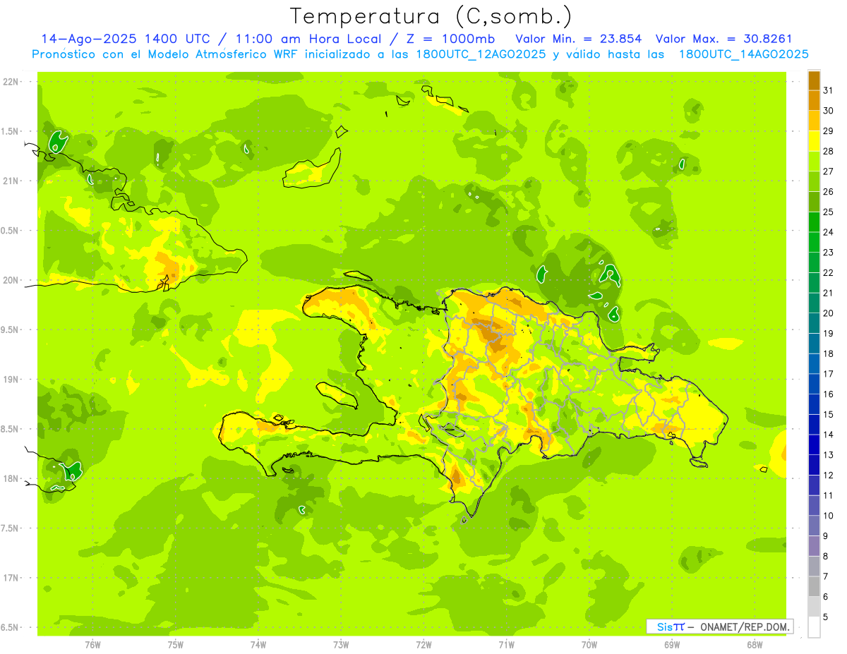Pick legend yellow band between 28 and 29

coord(815,141)
